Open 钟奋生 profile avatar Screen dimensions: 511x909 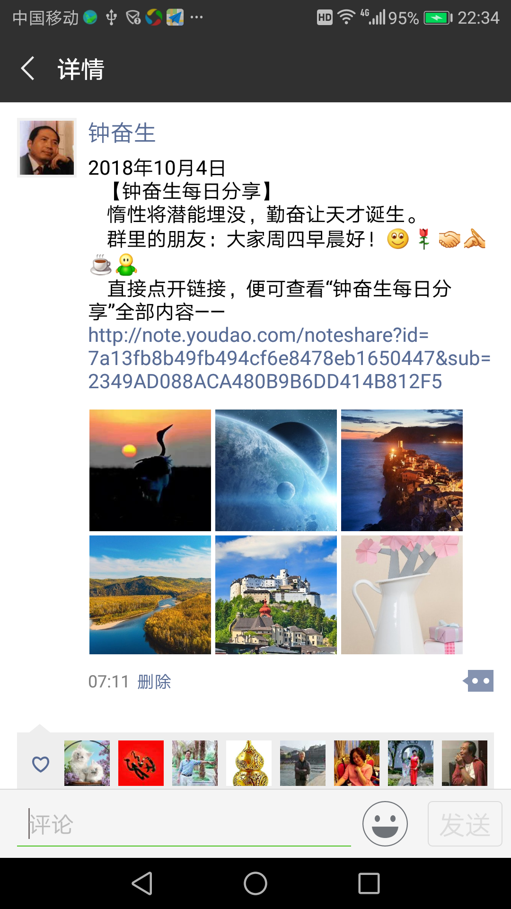pos(47,148)
